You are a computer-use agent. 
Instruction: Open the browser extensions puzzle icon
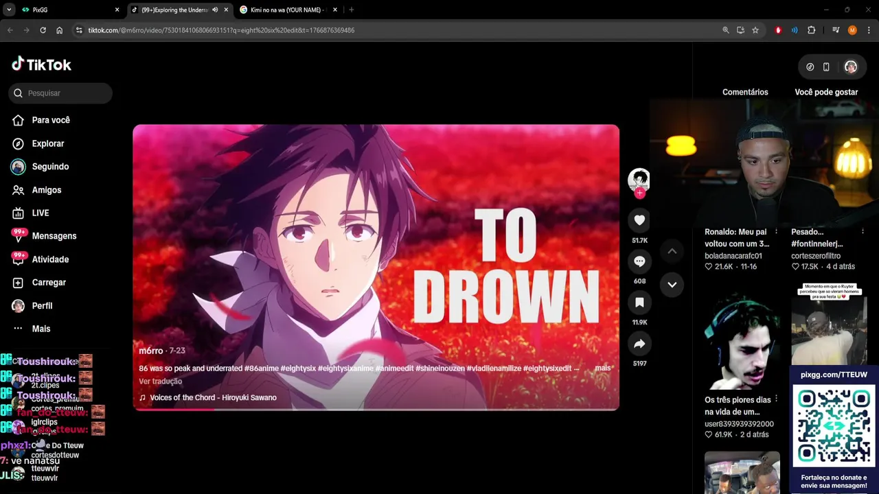pos(811,30)
